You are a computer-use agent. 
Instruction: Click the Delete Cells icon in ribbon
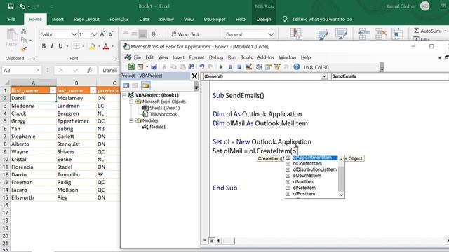381,34
